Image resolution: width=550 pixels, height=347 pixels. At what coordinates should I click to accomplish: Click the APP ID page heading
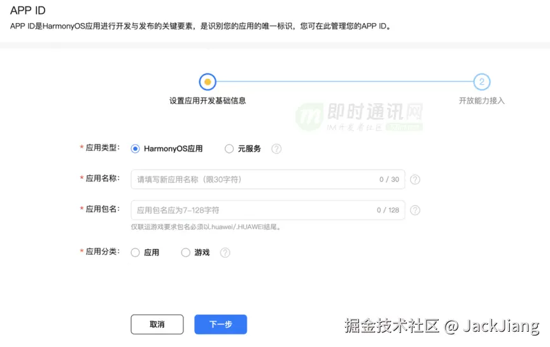pos(28,11)
